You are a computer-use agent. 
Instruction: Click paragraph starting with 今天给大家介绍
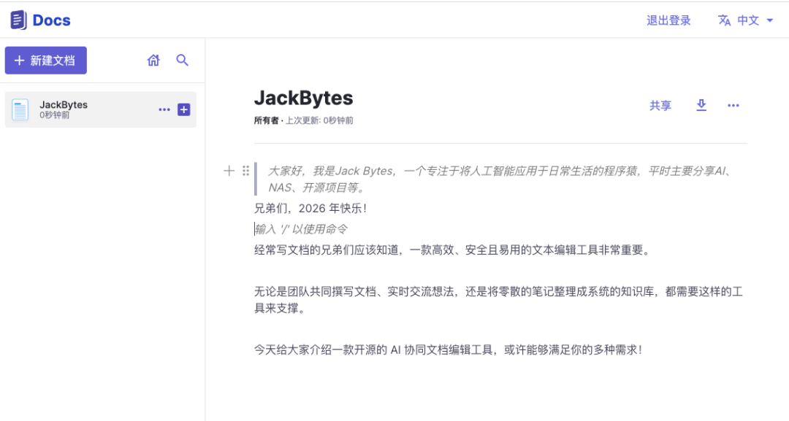[449, 349]
